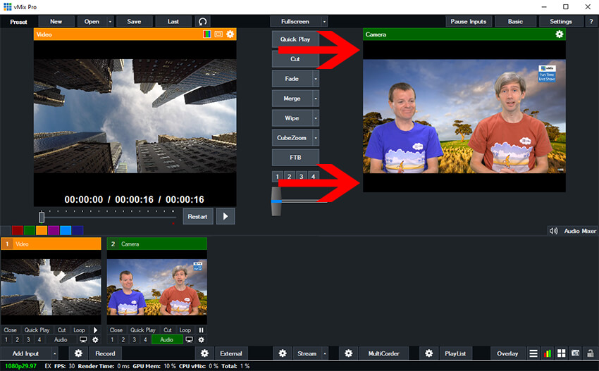
Task: Open the audio meters icon in bottom bar
Action: click(547, 353)
